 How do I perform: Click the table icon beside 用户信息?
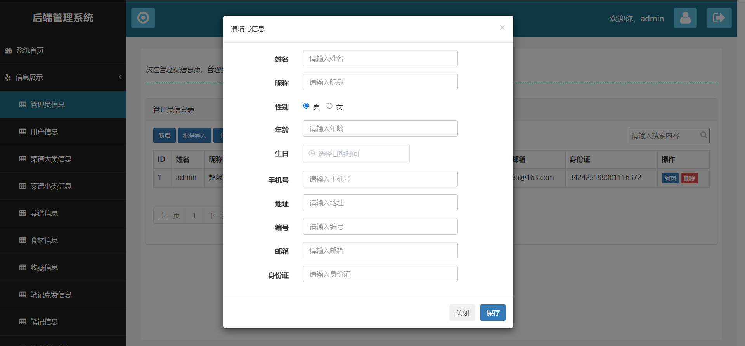23,132
